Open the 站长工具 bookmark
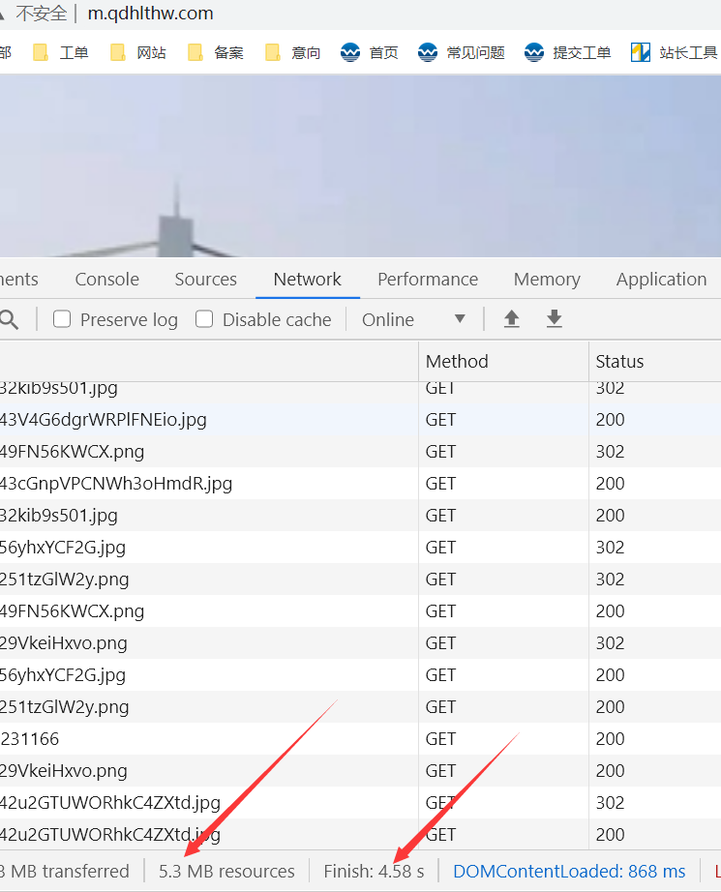This screenshot has height=892, width=721. click(x=675, y=52)
